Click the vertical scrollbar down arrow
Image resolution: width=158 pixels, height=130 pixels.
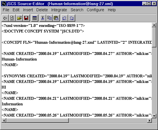154,116
